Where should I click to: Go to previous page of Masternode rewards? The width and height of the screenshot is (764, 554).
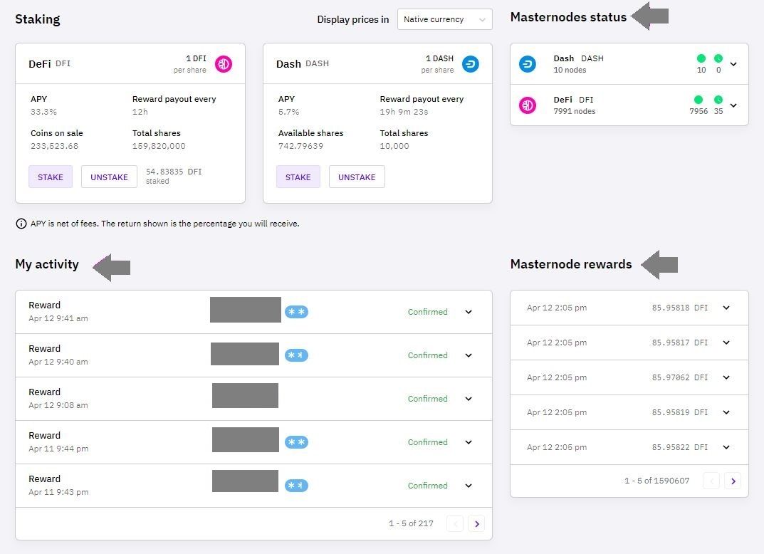pos(711,481)
